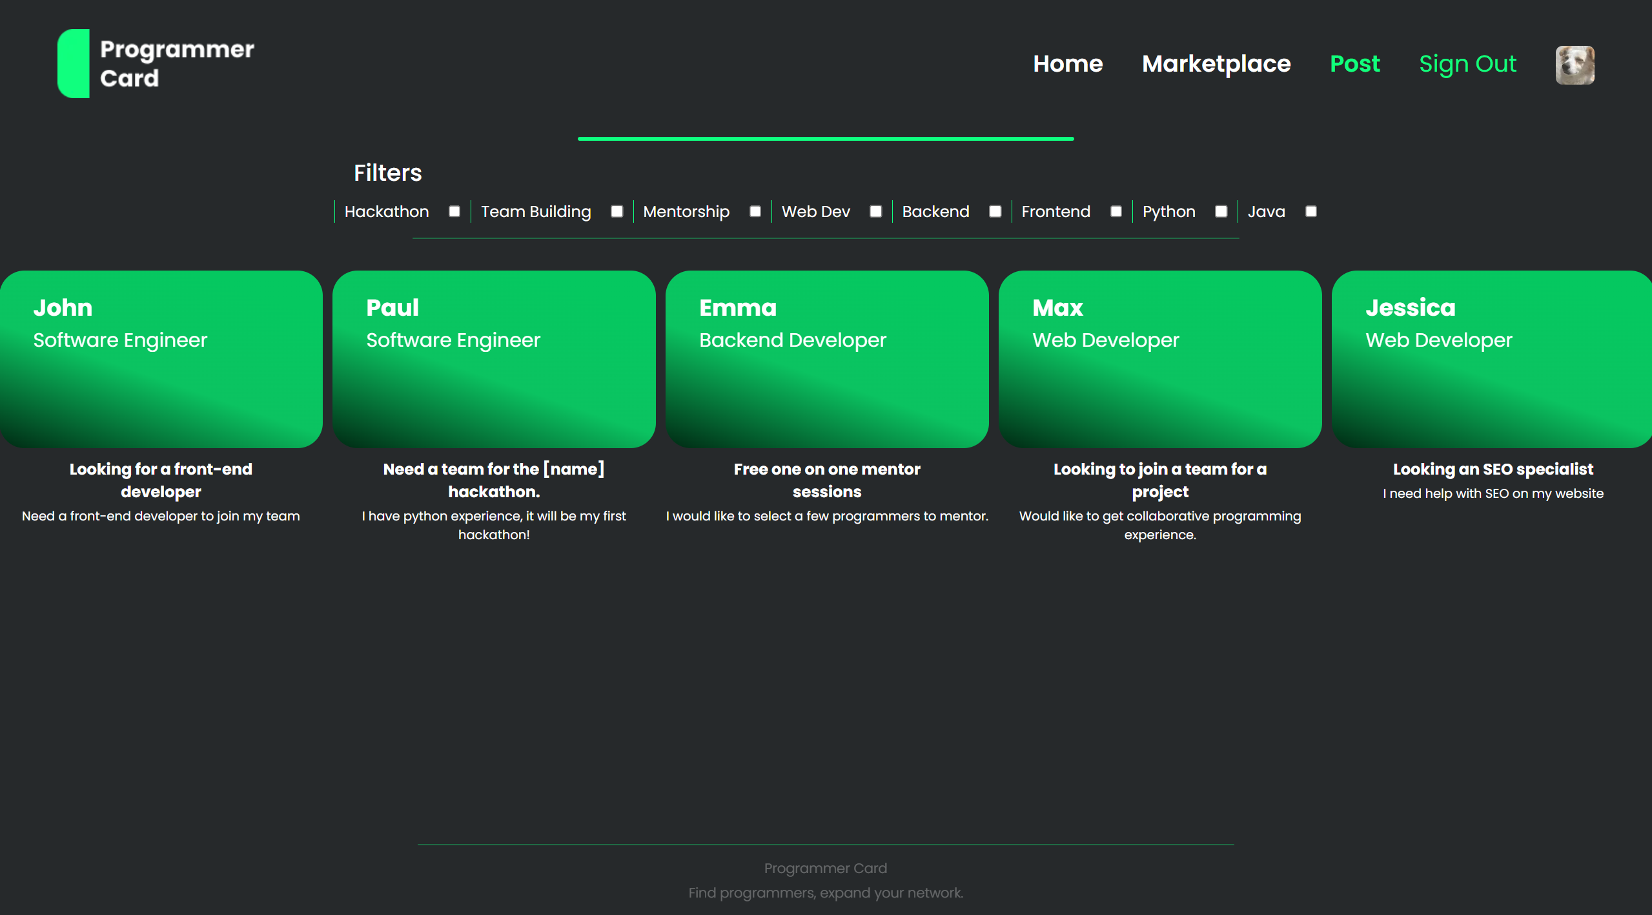Check the Team Building filter box
Image resolution: width=1652 pixels, height=915 pixels.
[617, 211]
